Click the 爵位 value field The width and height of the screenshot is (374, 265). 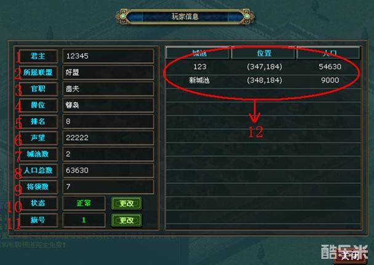coord(108,105)
